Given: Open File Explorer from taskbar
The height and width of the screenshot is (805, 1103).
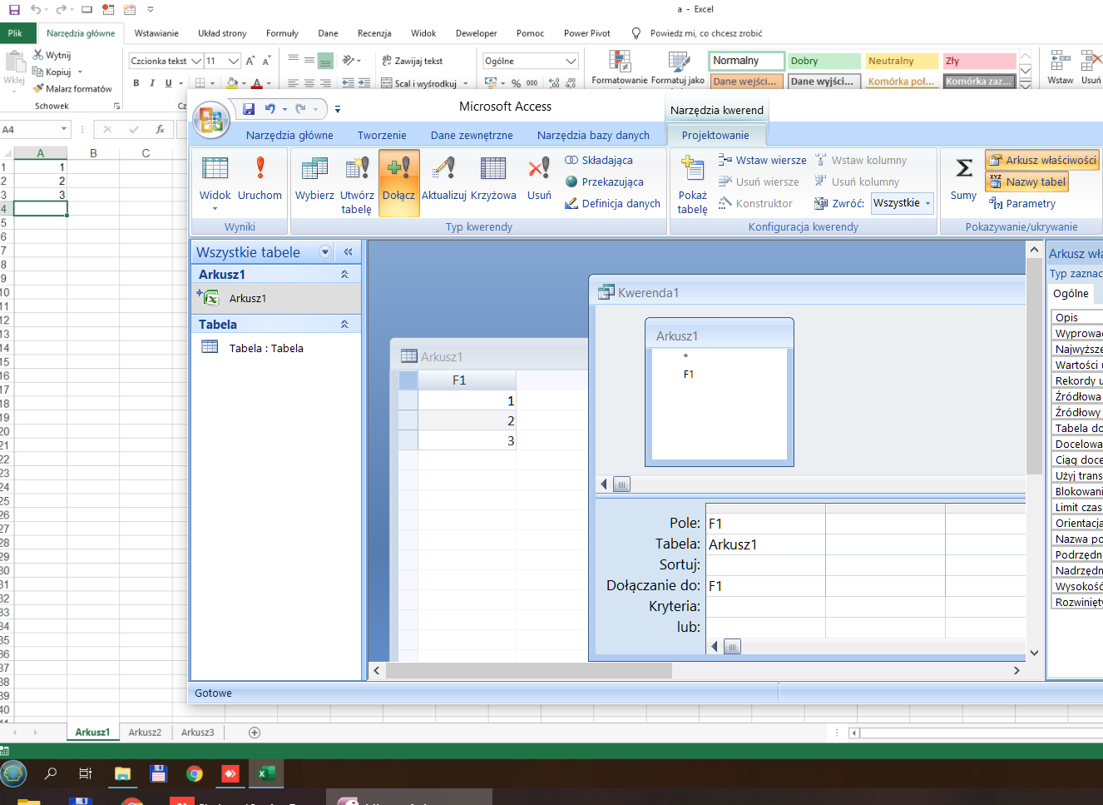Looking at the screenshot, I should (122, 773).
